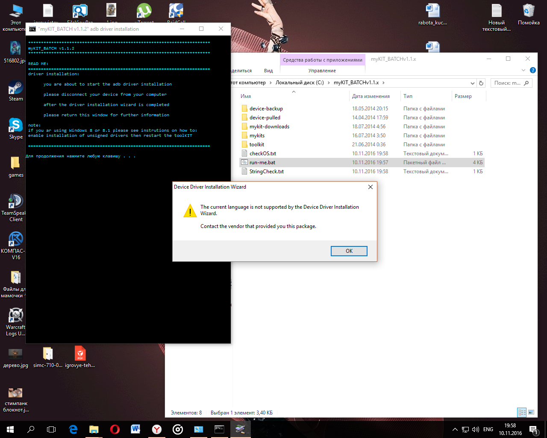Refresh the Explorer folder view
Screen dimensions: 547x438
click(x=481, y=83)
